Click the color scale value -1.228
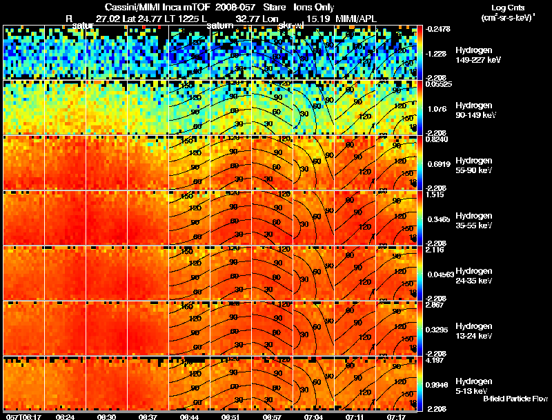Screen dimensions: 552x420 tap(436, 54)
